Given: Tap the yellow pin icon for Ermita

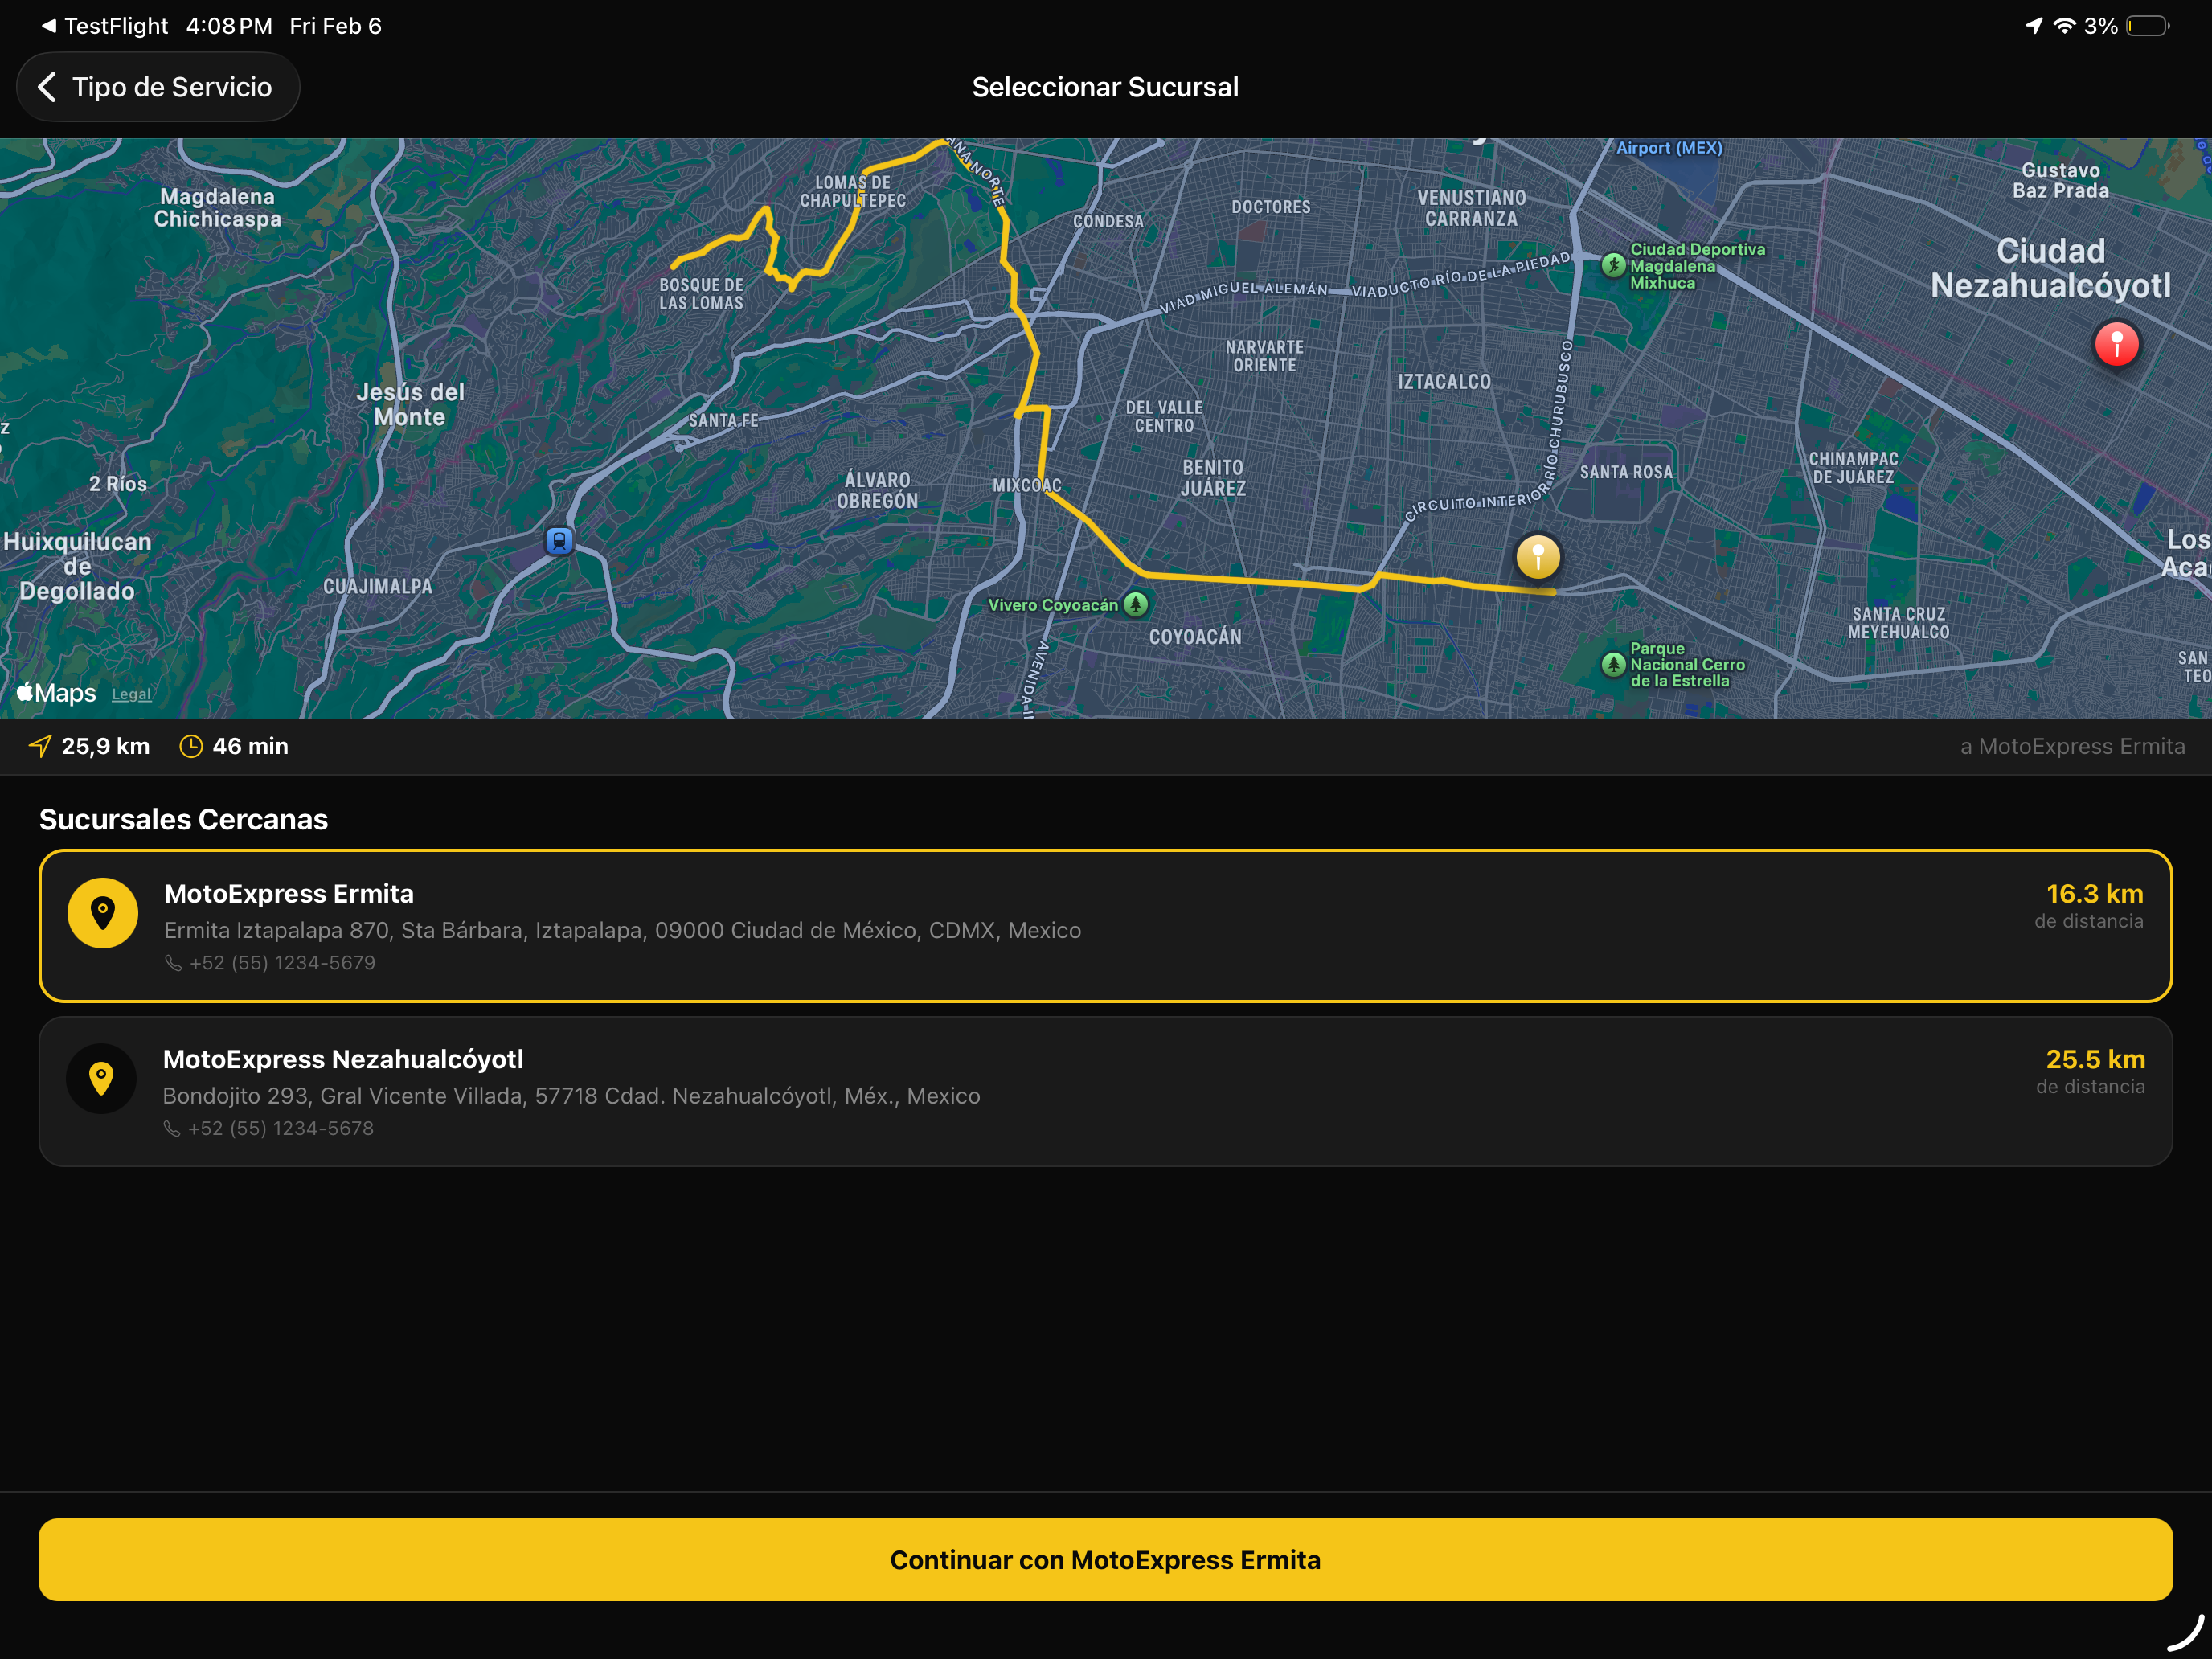Looking at the screenshot, I should pos(103,913).
